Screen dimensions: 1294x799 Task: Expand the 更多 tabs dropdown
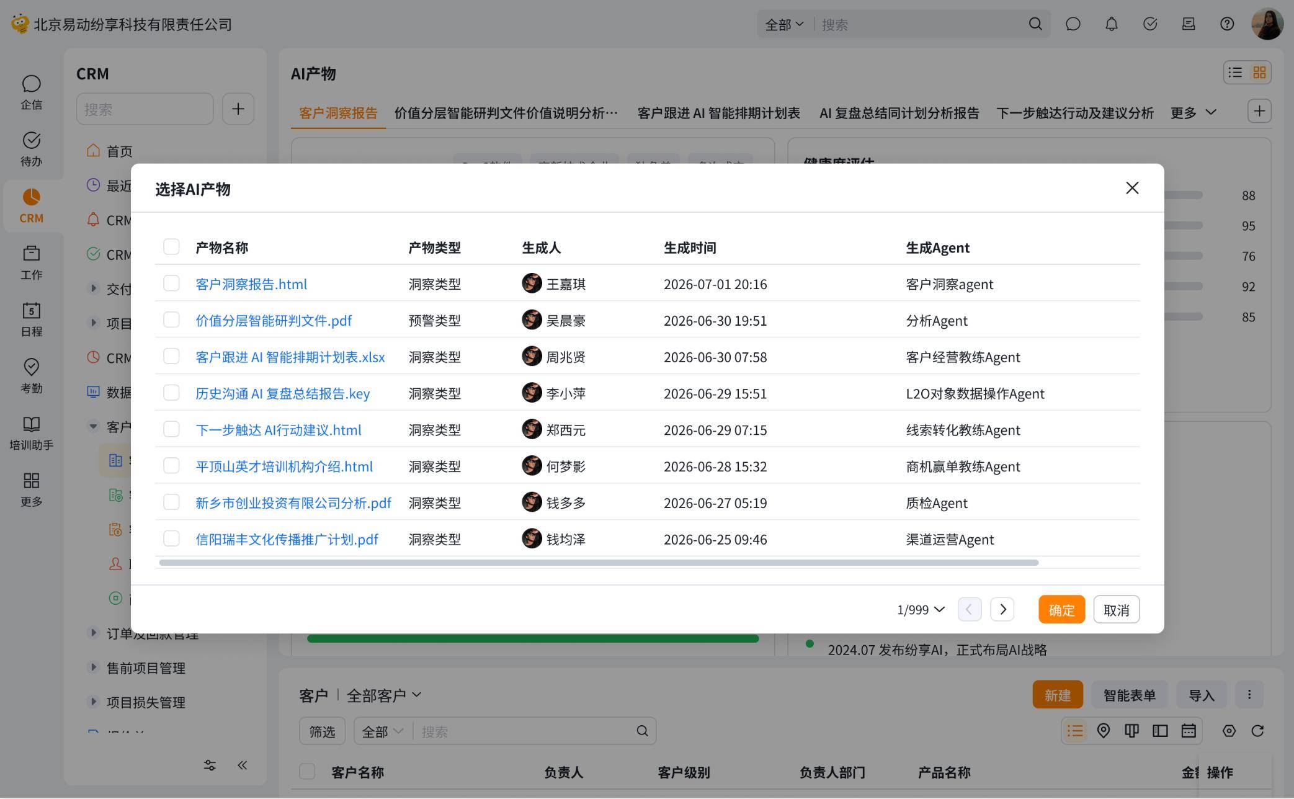(x=1194, y=113)
